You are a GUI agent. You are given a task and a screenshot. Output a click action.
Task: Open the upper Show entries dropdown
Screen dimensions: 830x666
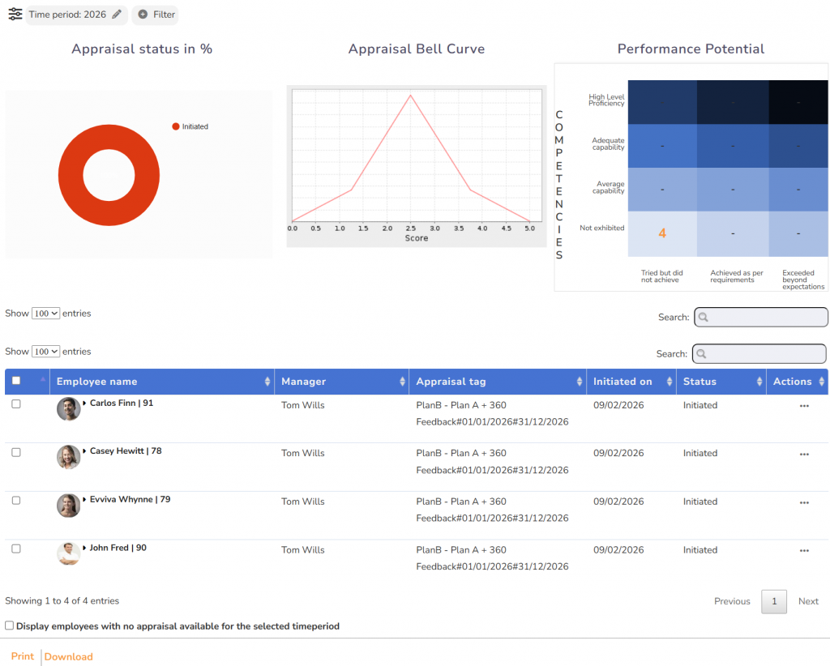coord(45,314)
